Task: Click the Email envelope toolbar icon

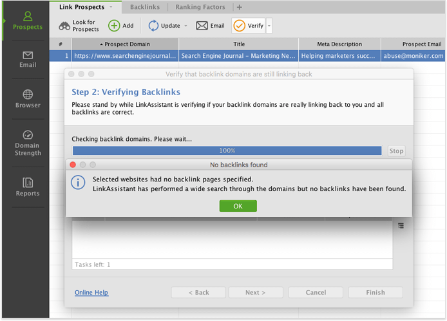Action: (x=202, y=26)
